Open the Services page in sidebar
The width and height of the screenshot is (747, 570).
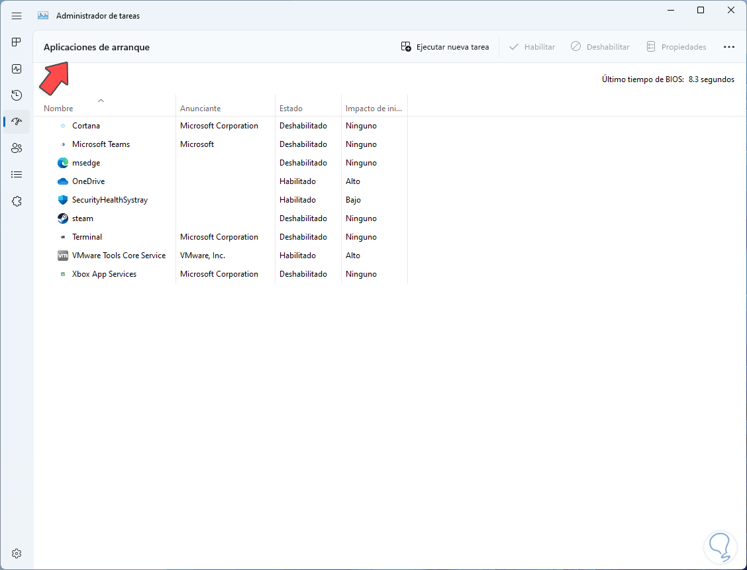[17, 201]
